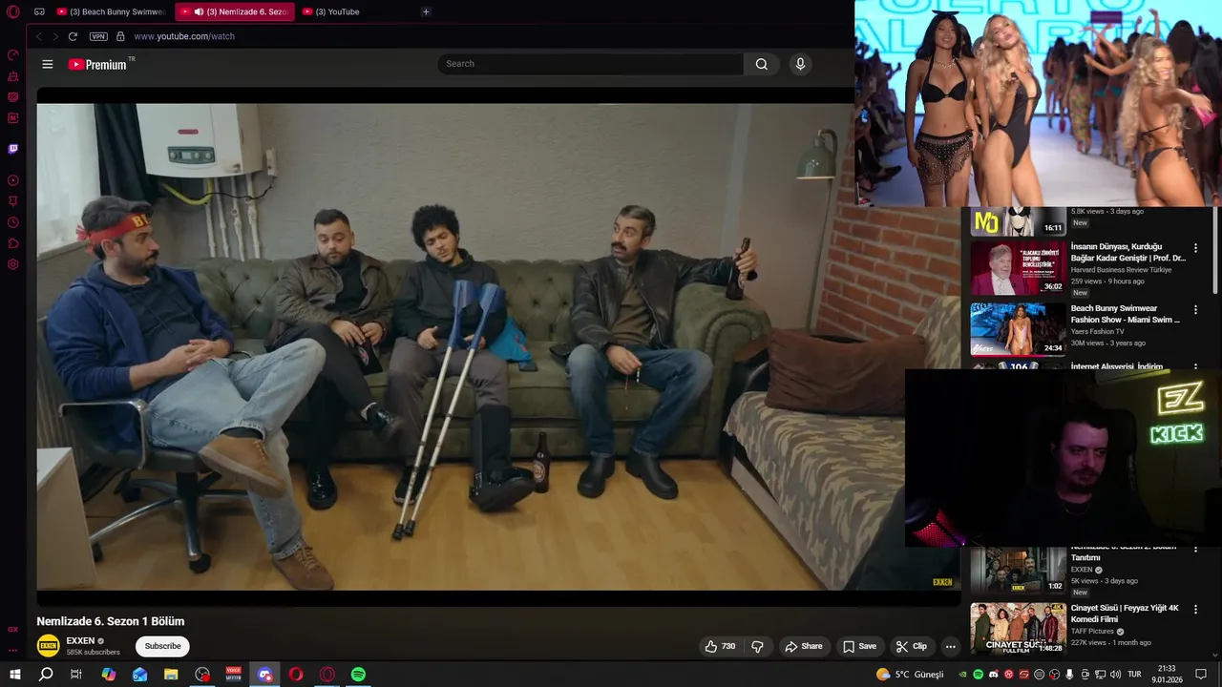This screenshot has width=1222, height=687.
Task: Open options menu for İnternet Alışverişi video
Action: 1195,366
